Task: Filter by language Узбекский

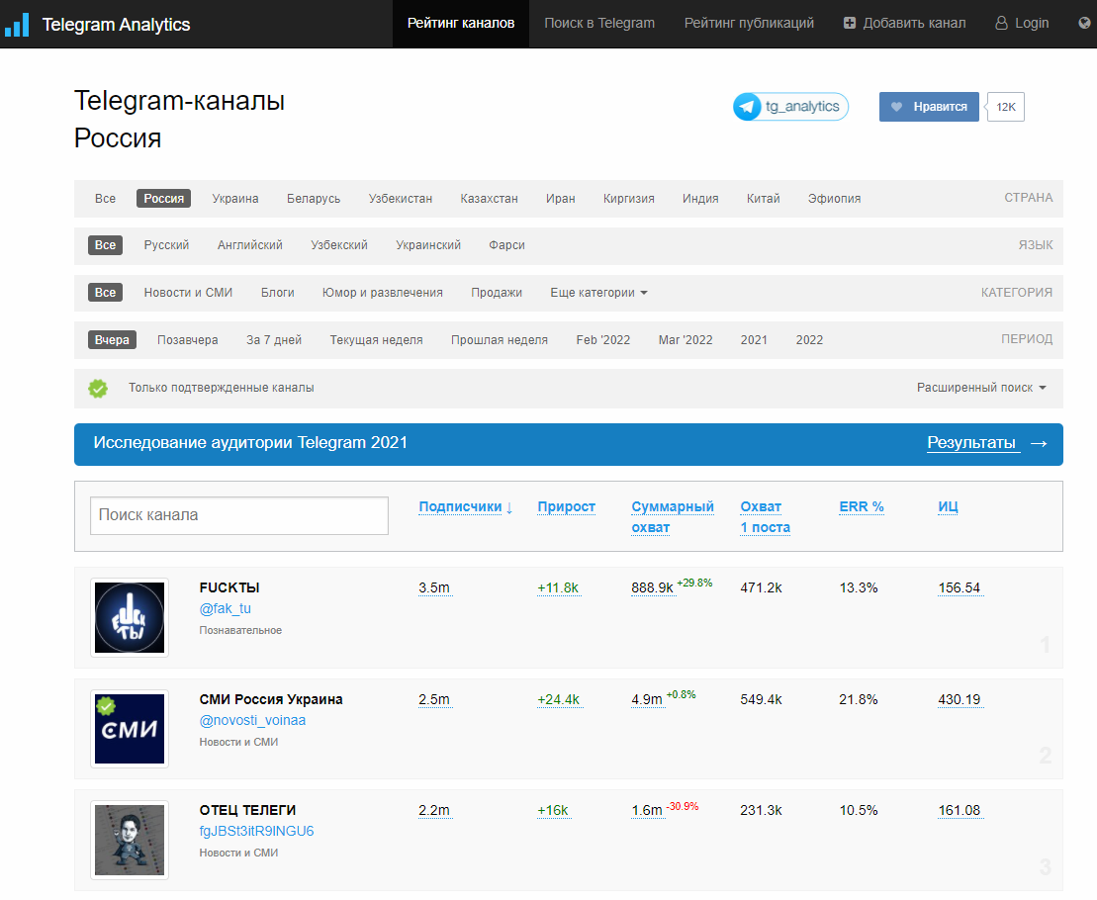Action: click(x=339, y=245)
